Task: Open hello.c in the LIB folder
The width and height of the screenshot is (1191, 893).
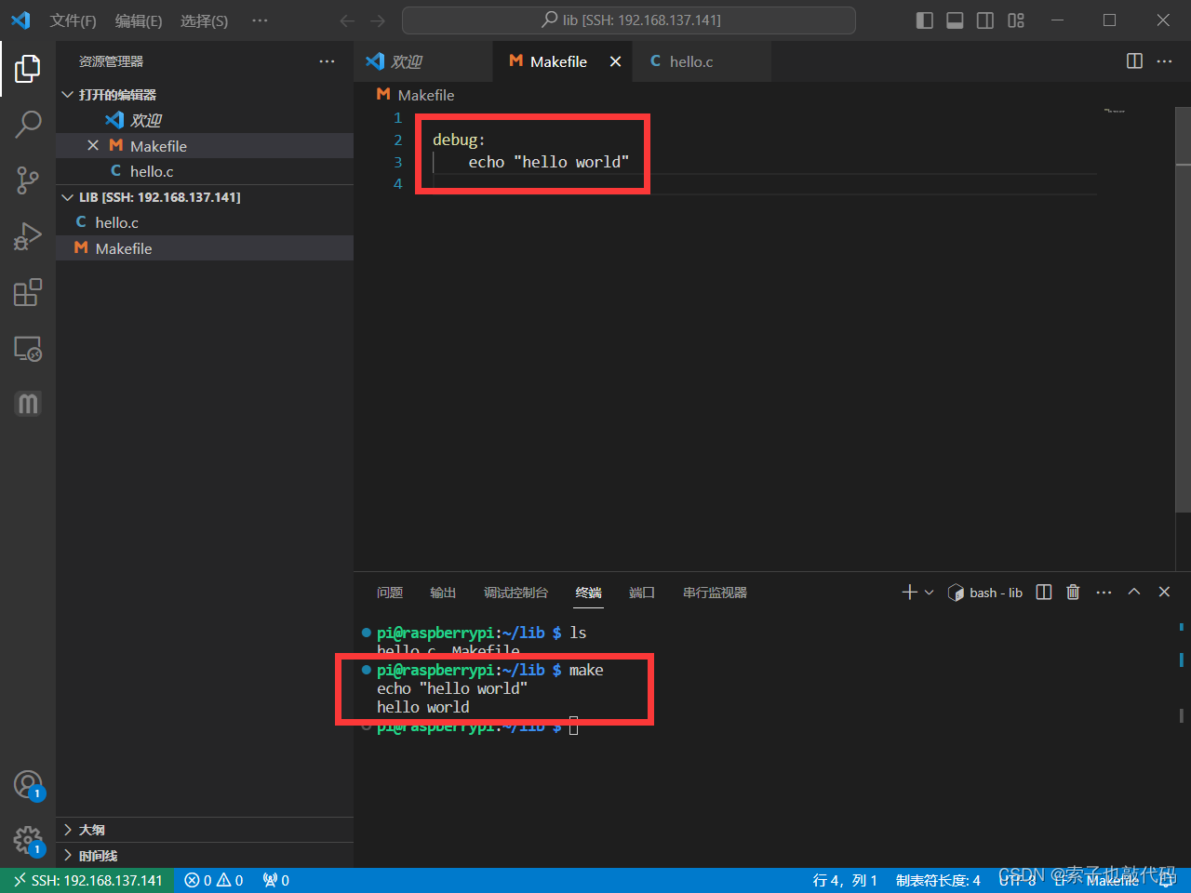Action: click(x=205, y=222)
